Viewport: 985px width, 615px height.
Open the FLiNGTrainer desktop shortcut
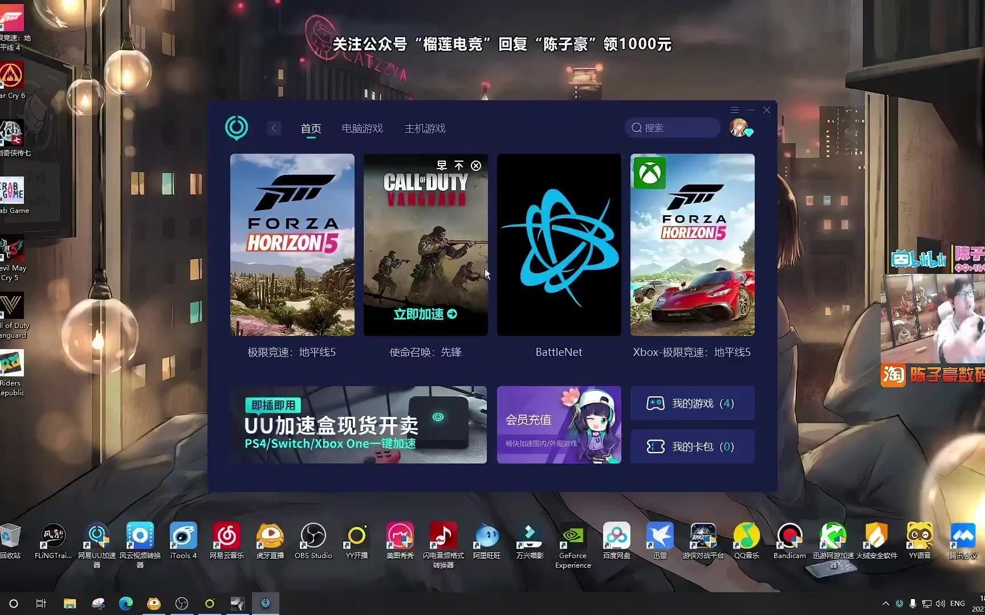coord(53,541)
